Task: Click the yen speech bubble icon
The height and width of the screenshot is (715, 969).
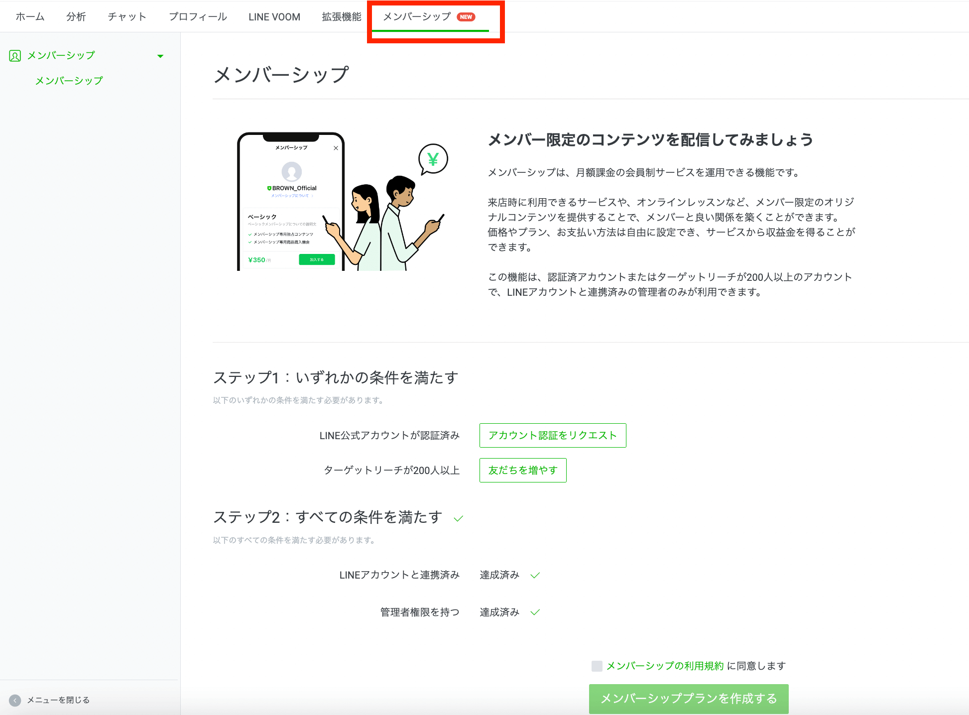Action: coord(433,159)
